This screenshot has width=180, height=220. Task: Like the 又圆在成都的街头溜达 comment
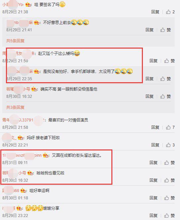coord(169,163)
